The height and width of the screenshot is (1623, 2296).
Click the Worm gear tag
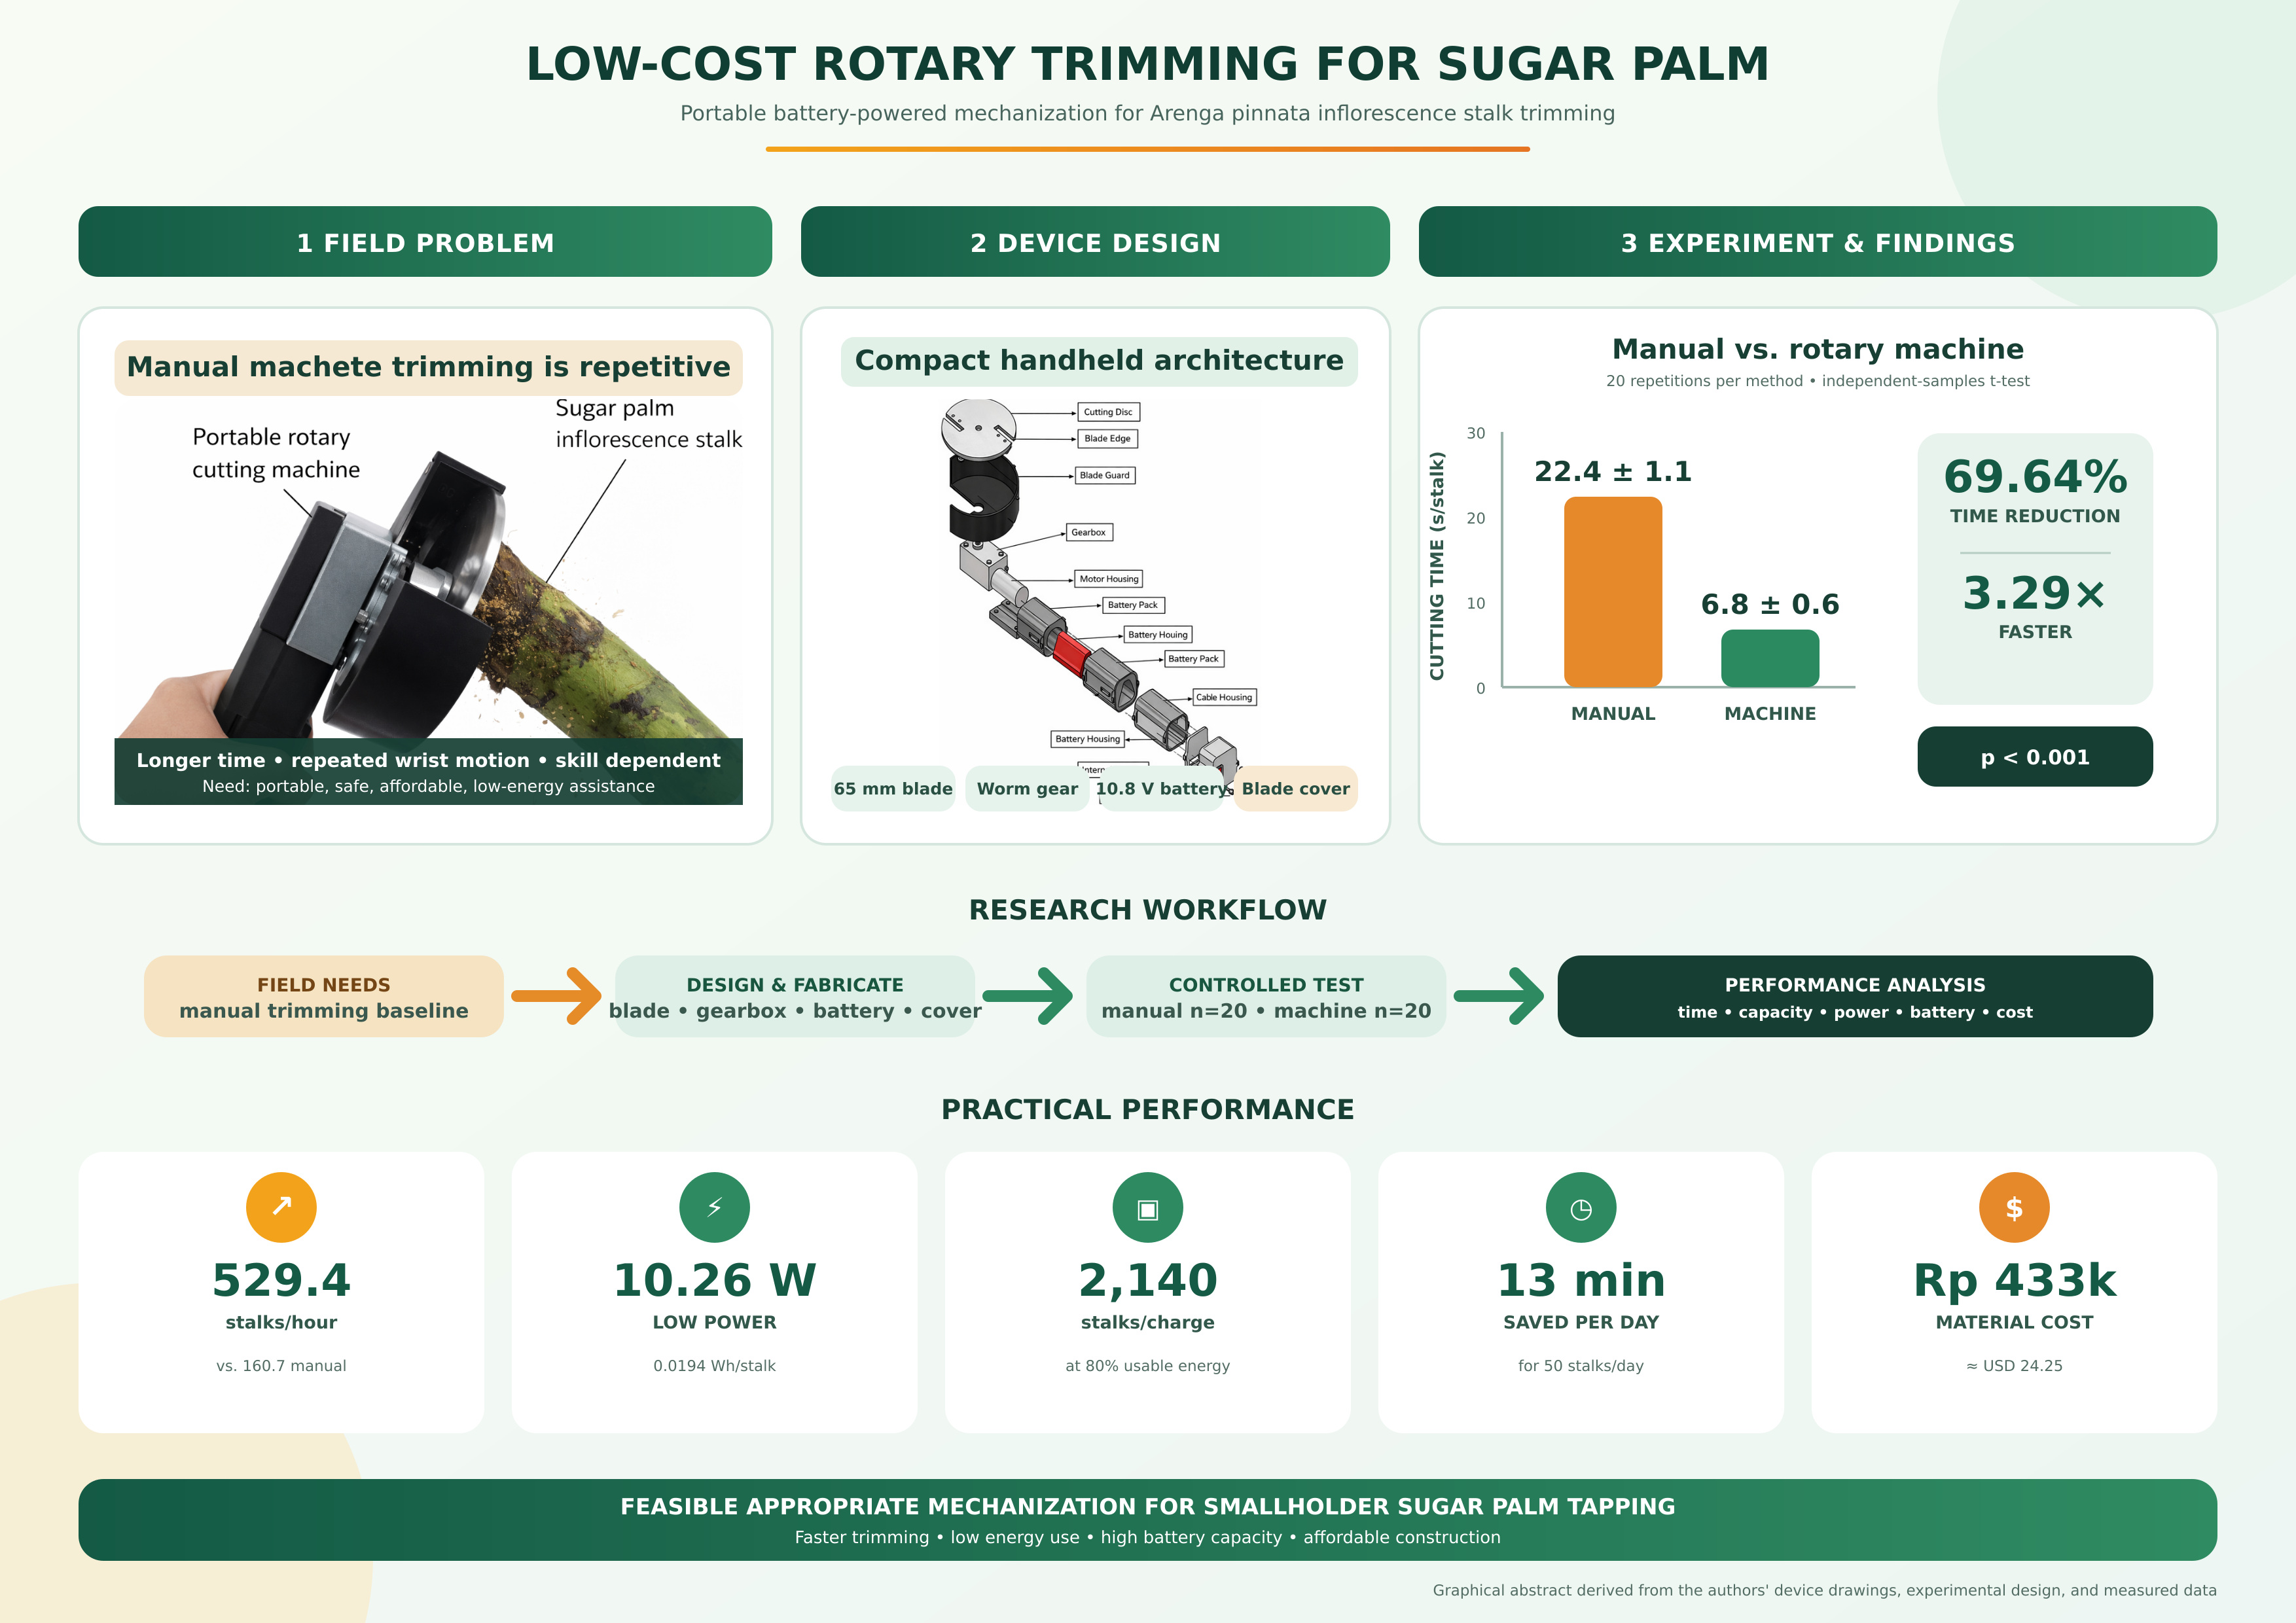tap(1027, 788)
